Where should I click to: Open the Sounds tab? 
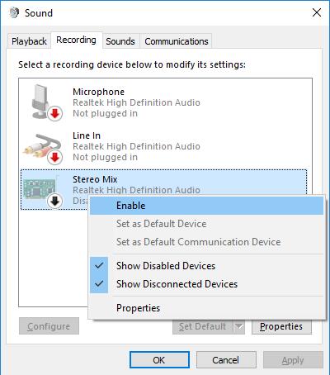point(120,41)
